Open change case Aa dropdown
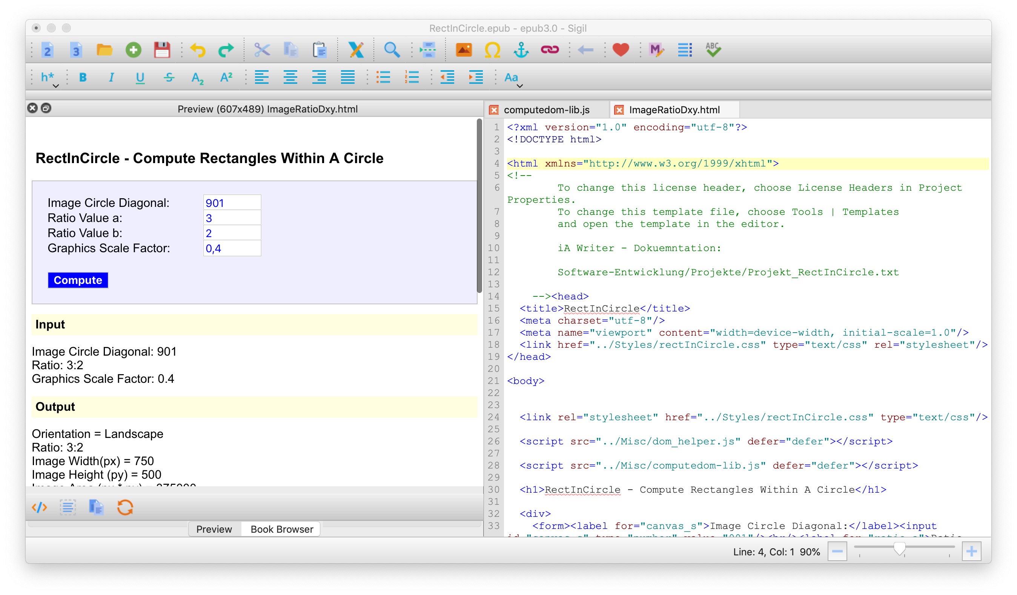Viewport: 1017px width, 595px height. (x=514, y=79)
